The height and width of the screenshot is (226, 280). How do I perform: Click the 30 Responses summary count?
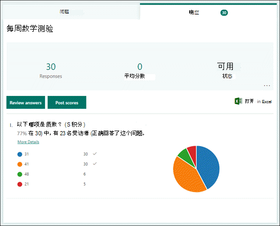pos(51,67)
